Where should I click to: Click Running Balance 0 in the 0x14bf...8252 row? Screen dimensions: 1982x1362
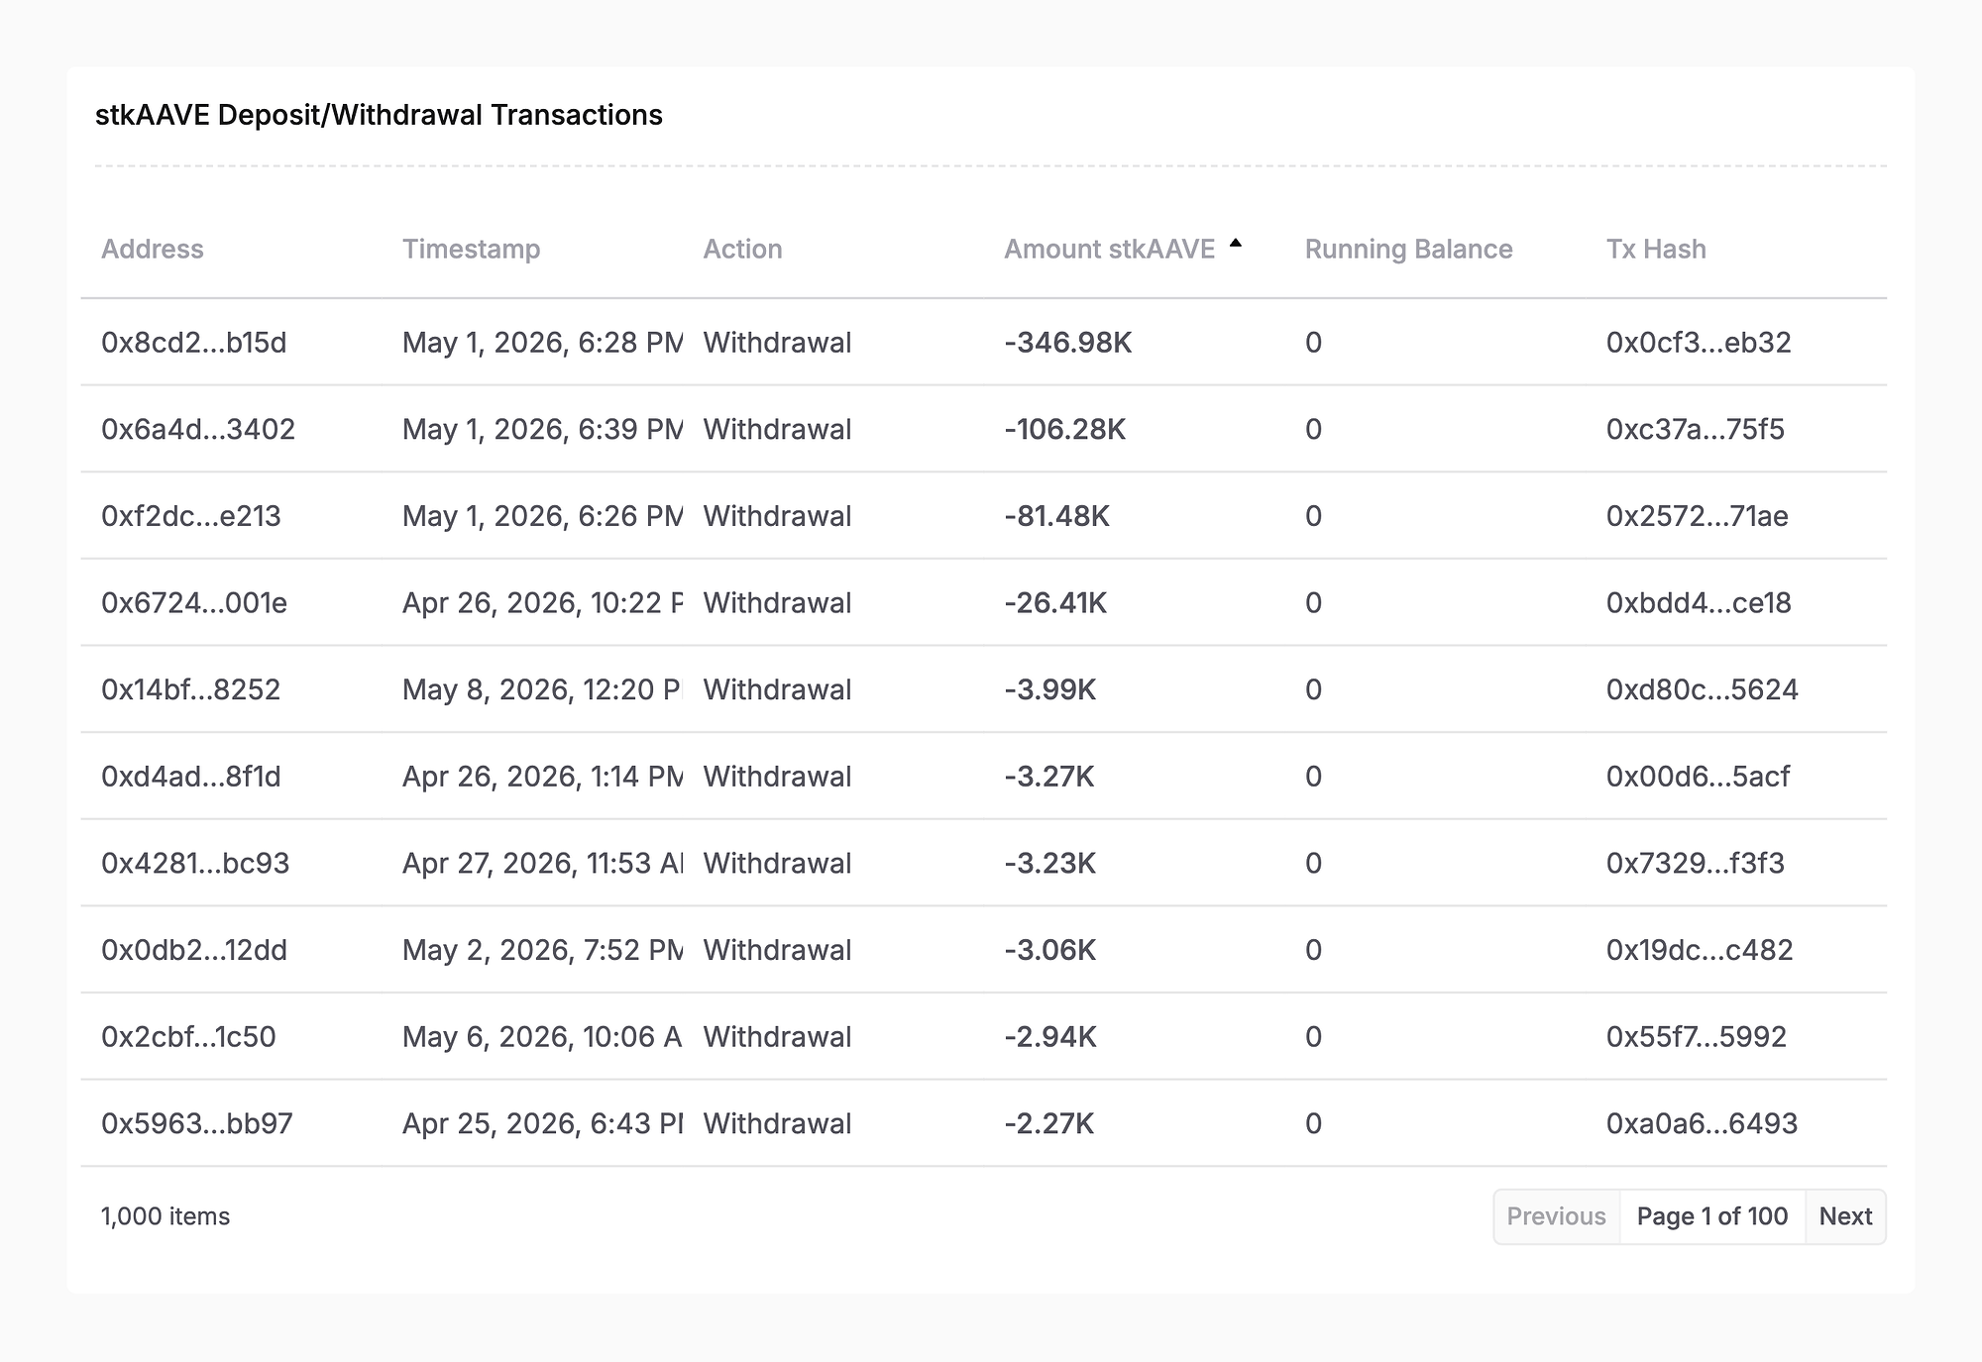point(1313,689)
